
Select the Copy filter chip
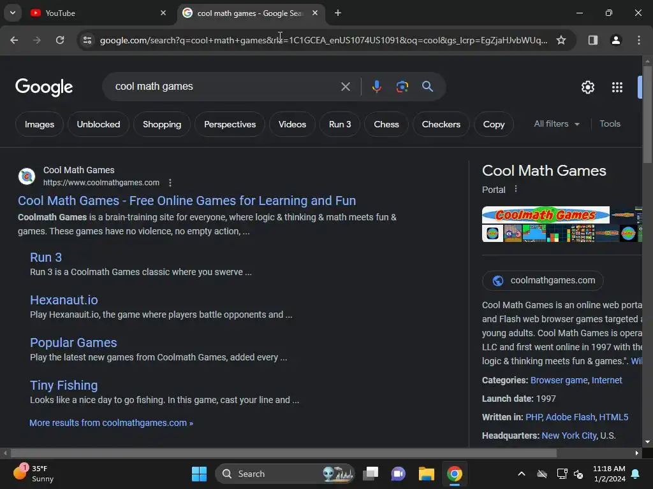[x=494, y=124]
